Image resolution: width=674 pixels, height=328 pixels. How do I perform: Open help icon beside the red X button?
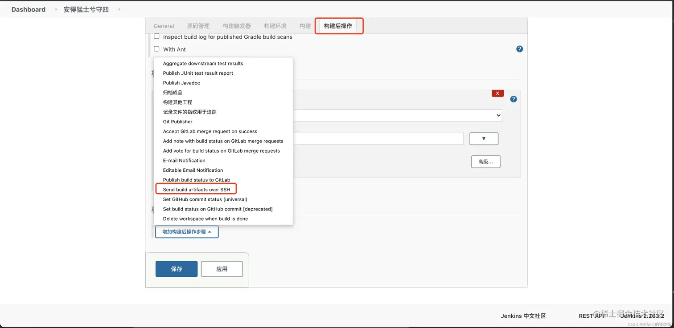point(514,99)
